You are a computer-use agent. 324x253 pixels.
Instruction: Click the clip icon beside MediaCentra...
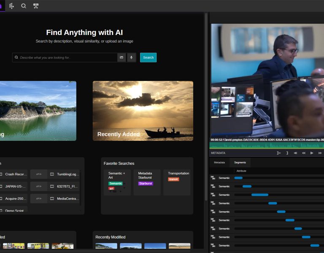pos(52,199)
